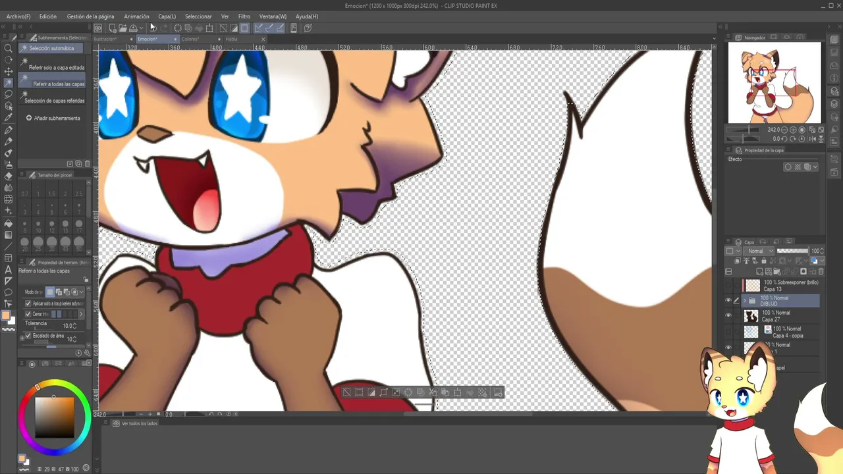The width and height of the screenshot is (843, 474).
Task: Delete the selected sub tool
Action: [87, 163]
